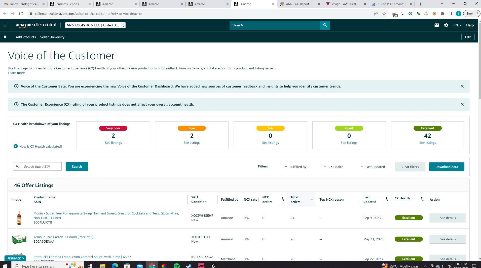Close the FEEDBACK tab with its X
This screenshot has width=481, height=268.
coord(23,258)
